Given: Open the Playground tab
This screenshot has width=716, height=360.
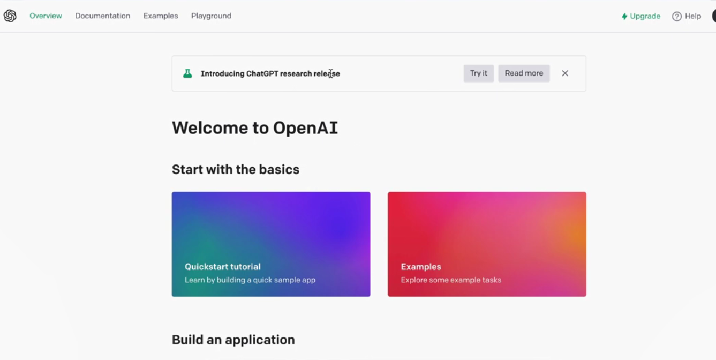Looking at the screenshot, I should pyautogui.click(x=211, y=16).
